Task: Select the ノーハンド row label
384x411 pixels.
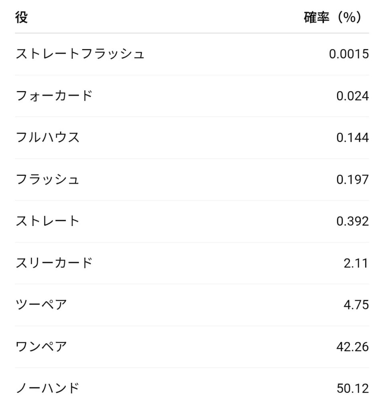Action: coord(48,388)
